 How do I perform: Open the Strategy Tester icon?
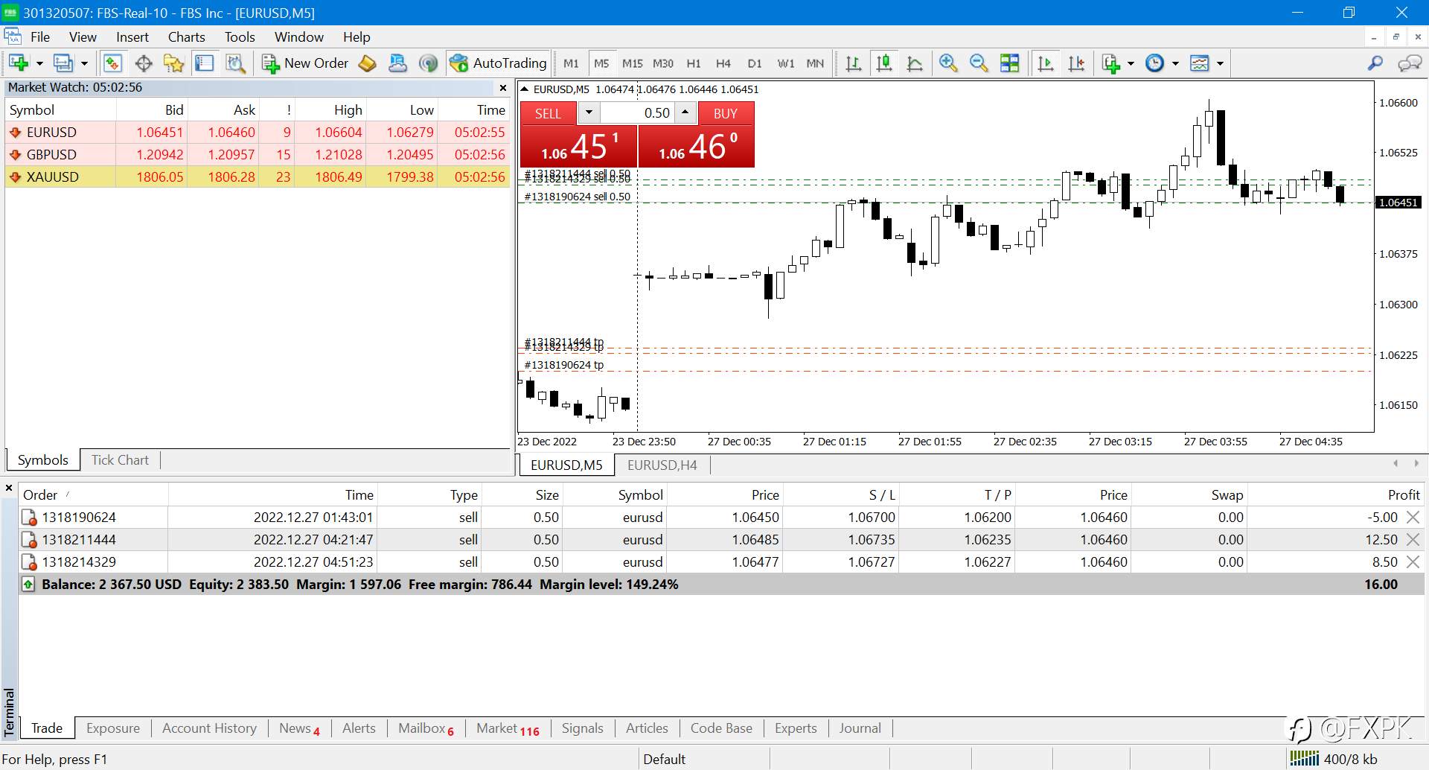click(x=235, y=63)
